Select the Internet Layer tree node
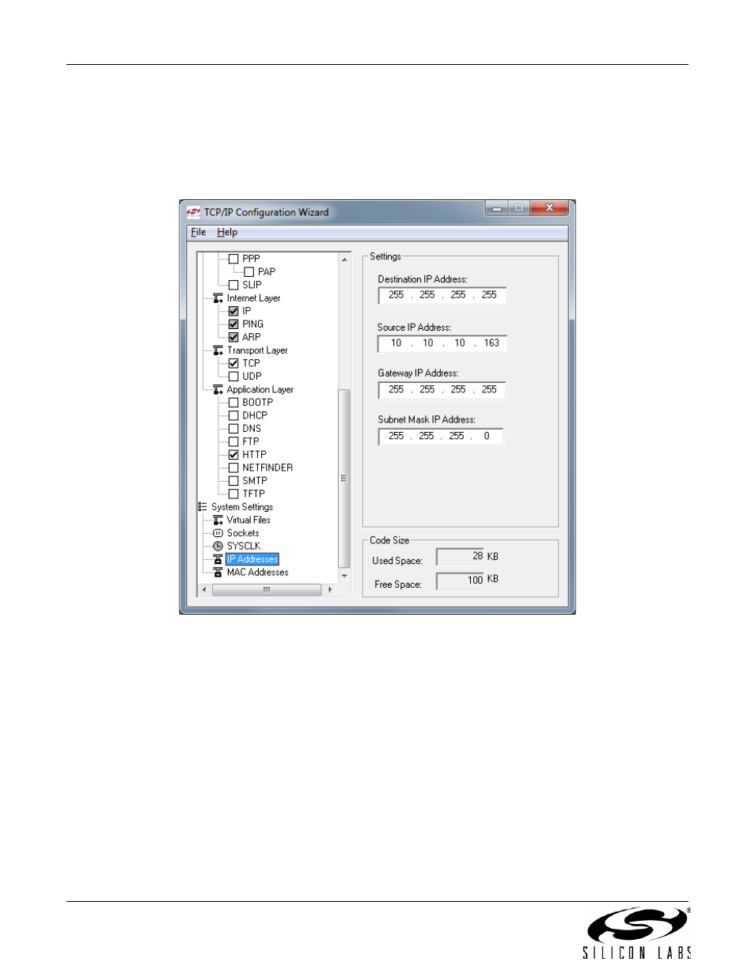This screenshot has width=755, height=977. pyautogui.click(x=253, y=298)
